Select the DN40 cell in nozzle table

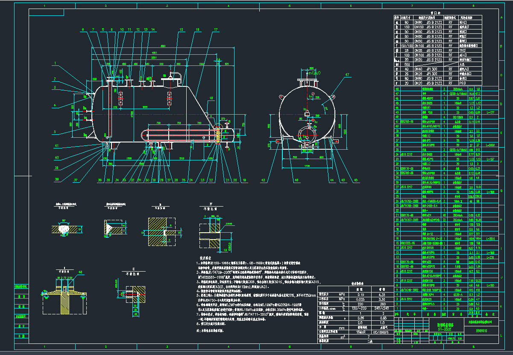419,69
